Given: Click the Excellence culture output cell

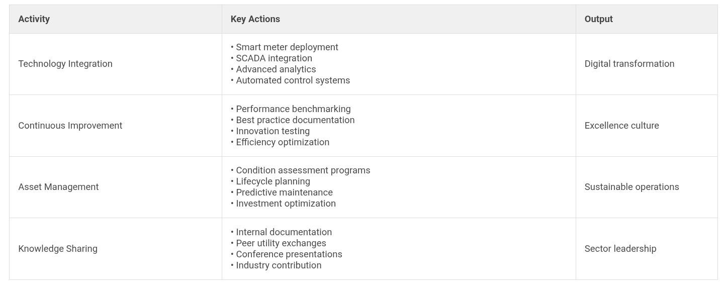Looking at the screenshot, I should (x=621, y=126).
